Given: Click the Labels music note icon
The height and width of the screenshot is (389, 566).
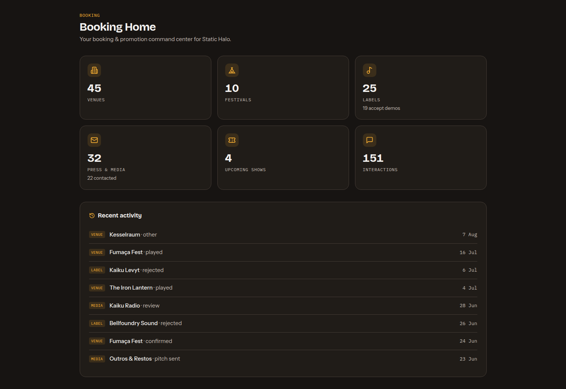Looking at the screenshot, I should 370,70.
